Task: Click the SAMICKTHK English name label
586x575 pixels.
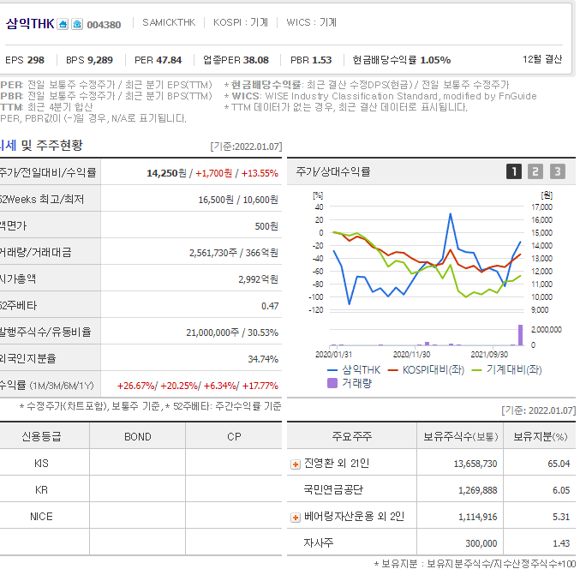Action: pyautogui.click(x=169, y=22)
